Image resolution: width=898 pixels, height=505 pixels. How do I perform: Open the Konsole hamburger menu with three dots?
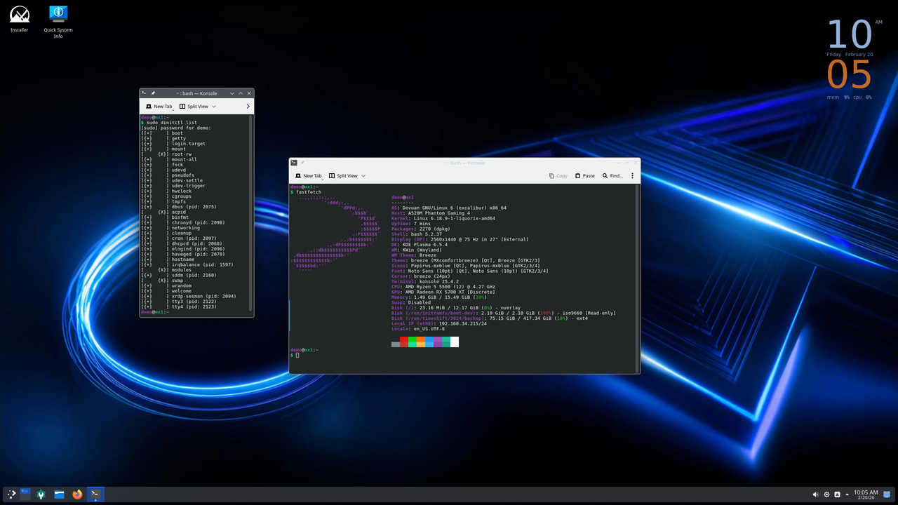632,175
